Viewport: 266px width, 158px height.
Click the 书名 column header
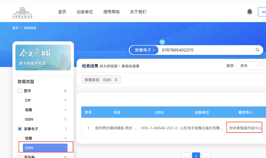117,113
